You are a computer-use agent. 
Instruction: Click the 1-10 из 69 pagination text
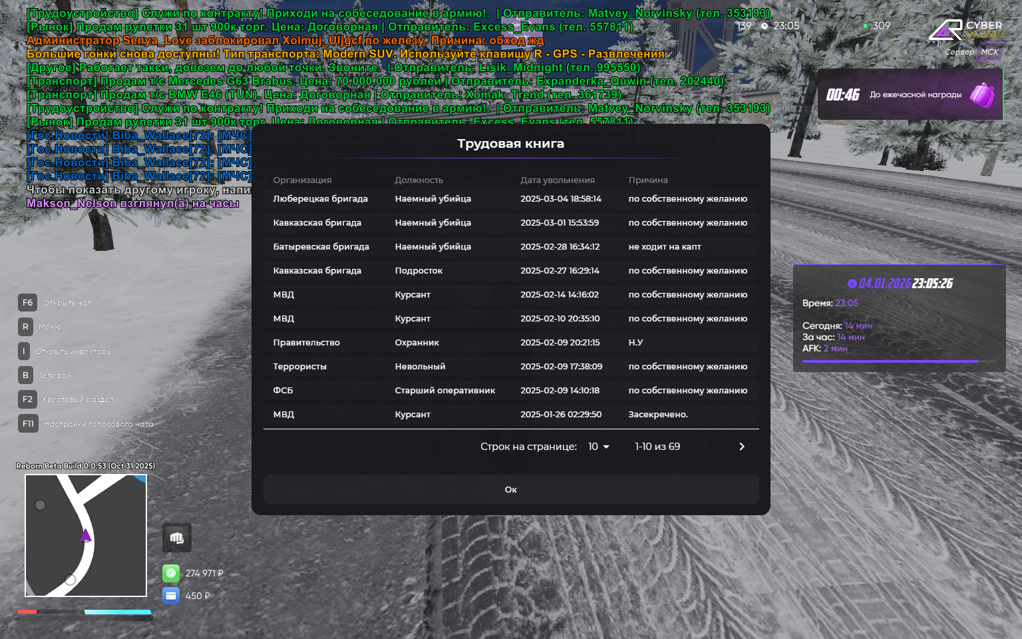click(657, 447)
